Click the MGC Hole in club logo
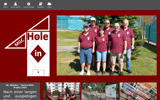This screenshot has width=160, height=100. [27, 46]
